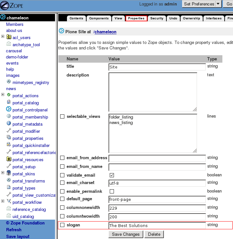The width and height of the screenshot is (233, 239).
Task: Switch to the Components tab
Action: pyautogui.click(x=99, y=18)
